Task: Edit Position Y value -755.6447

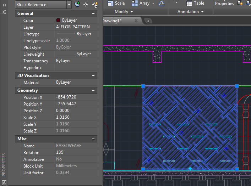Action: [76, 104]
